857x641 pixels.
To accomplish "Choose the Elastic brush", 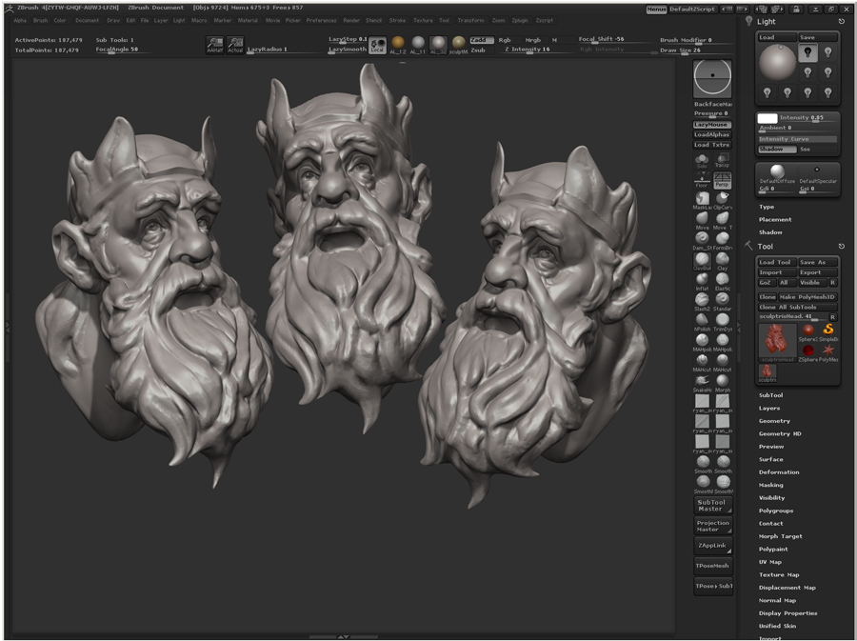I will click(723, 279).
